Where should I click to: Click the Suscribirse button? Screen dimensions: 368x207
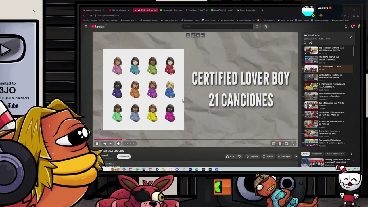[124, 156]
